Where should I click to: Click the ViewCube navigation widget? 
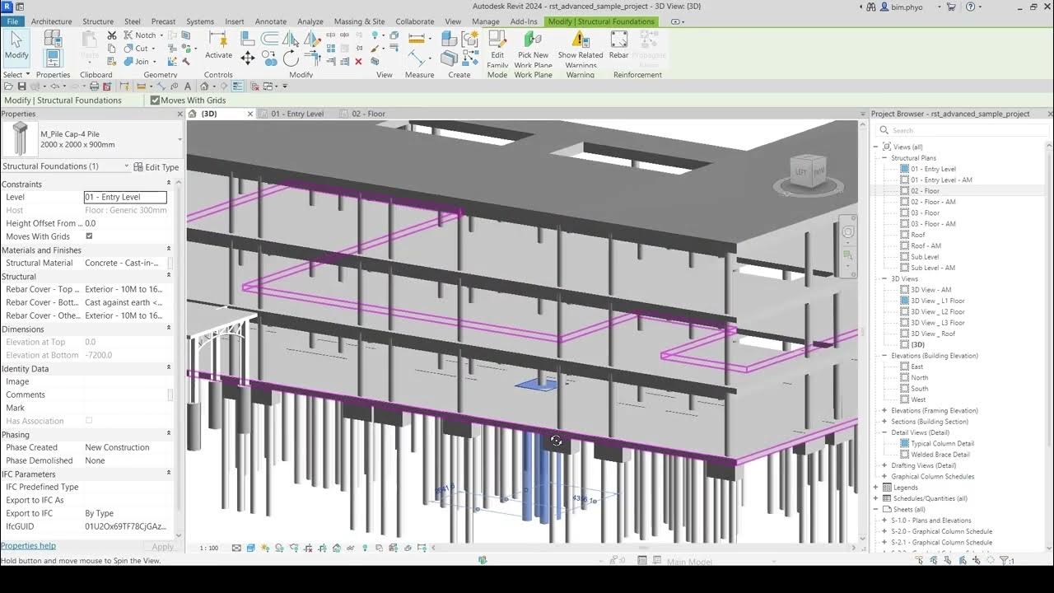pyautogui.click(x=807, y=174)
